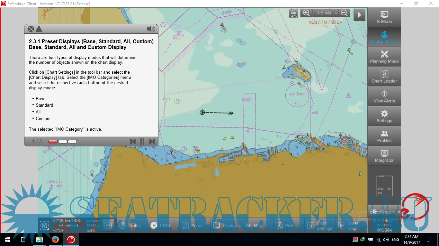Skip to the next tutorial step
Screen dimensions: 439x246
pyautogui.click(x=152, y=141)
